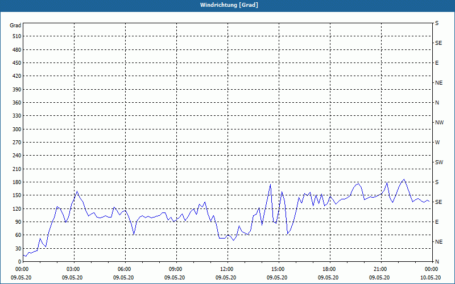455x284 pixels.
Task: Select the 210 y-axis label
Action: pos(17,169)
